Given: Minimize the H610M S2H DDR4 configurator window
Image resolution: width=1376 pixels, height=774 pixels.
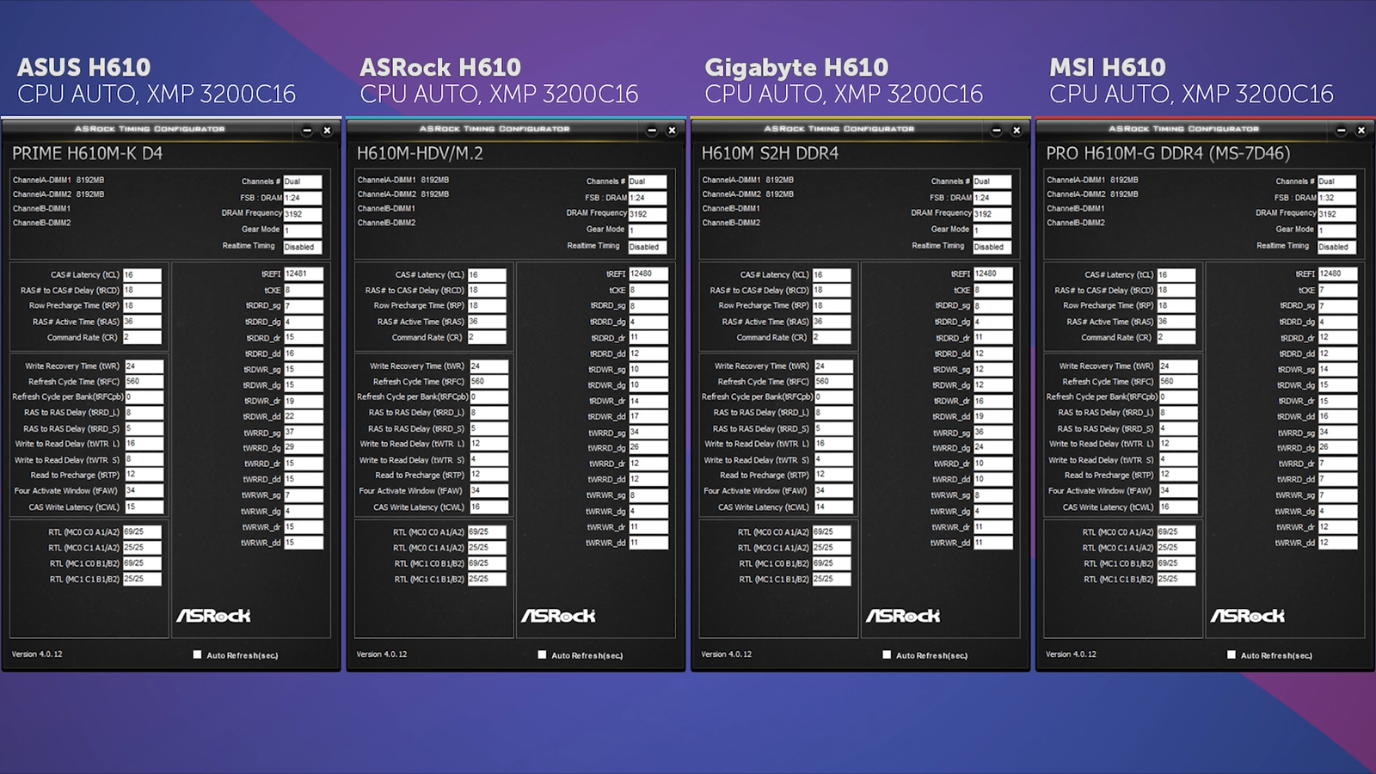Looking at the screenshot, I should click(x=997, y=131).
